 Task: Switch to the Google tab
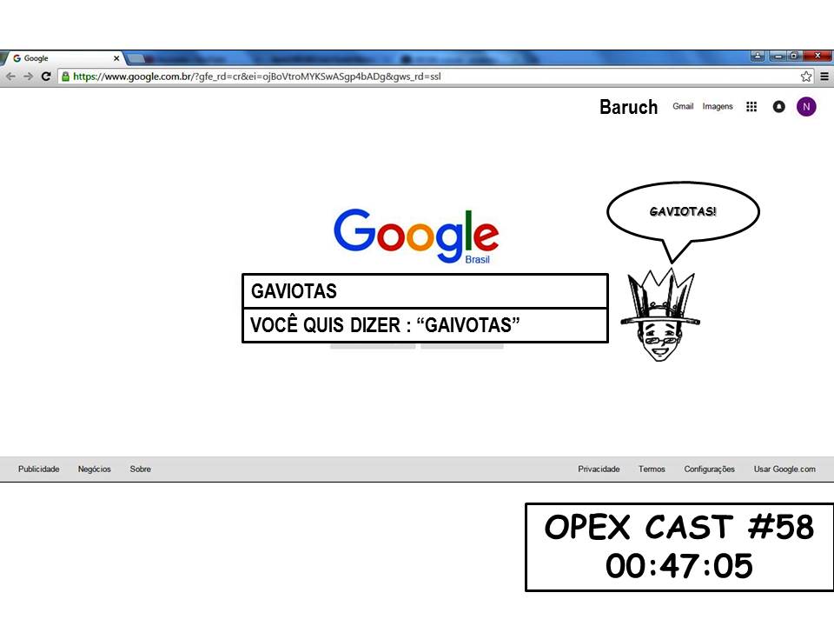[x=61, y=58]
